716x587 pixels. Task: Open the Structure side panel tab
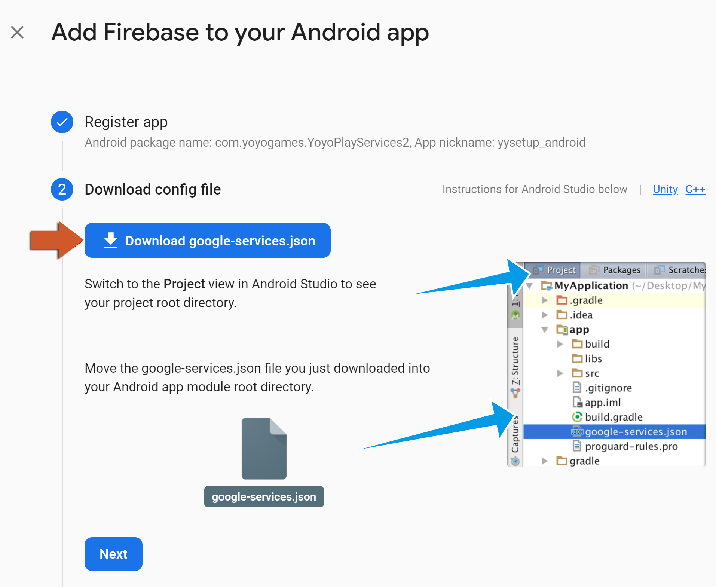coord(515,361)
